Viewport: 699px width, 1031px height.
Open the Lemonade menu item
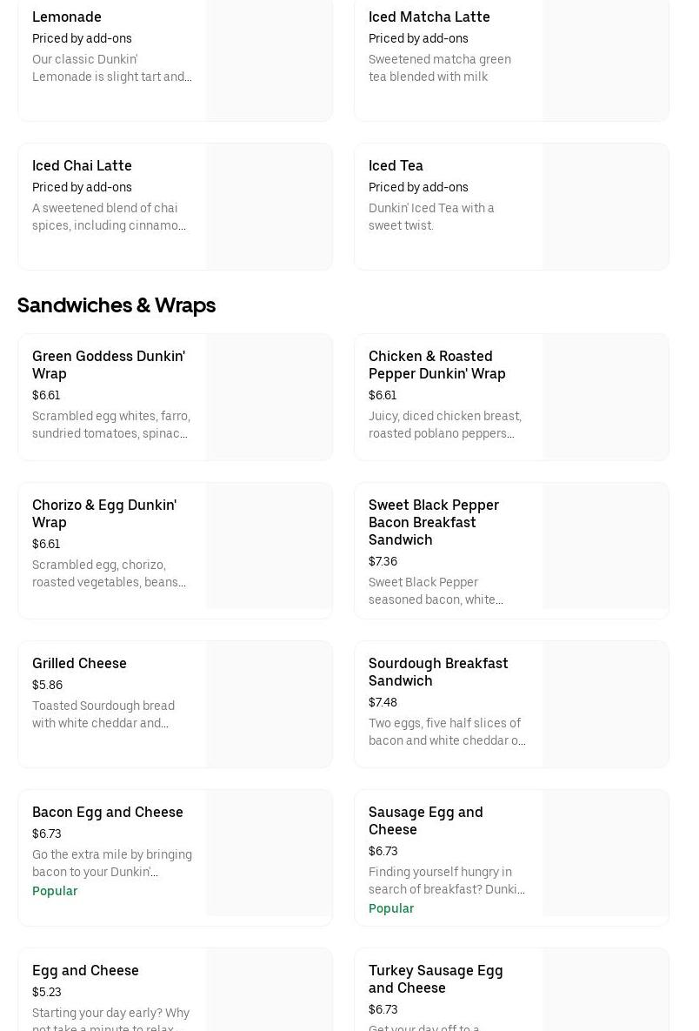[x=67, y=17]
